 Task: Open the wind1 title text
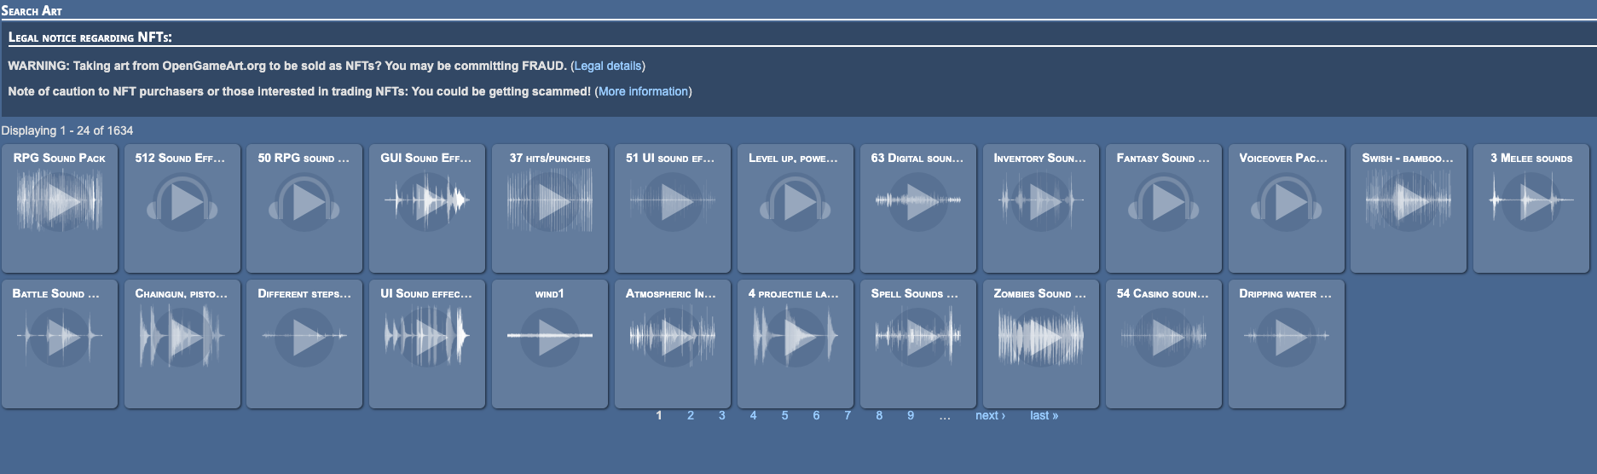click(x=550, y=293)
